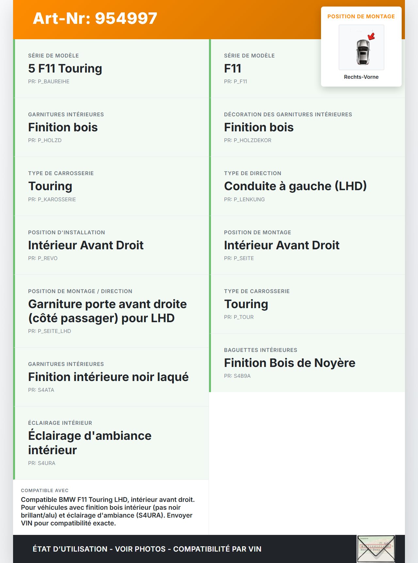Image resolution: width=418 pixels, height=563 pixels.
Task: Open the VIN envelope icon in footer
Action: 376,549
